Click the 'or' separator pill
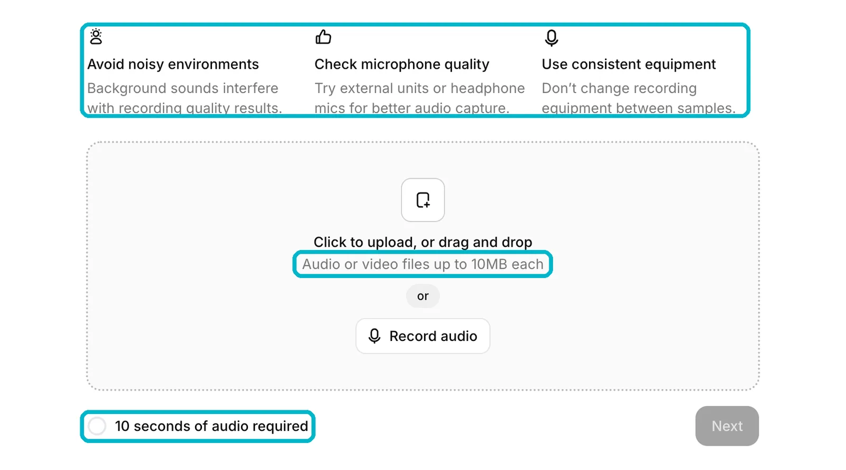The image size is (846, 470). (x=423, y=296)
